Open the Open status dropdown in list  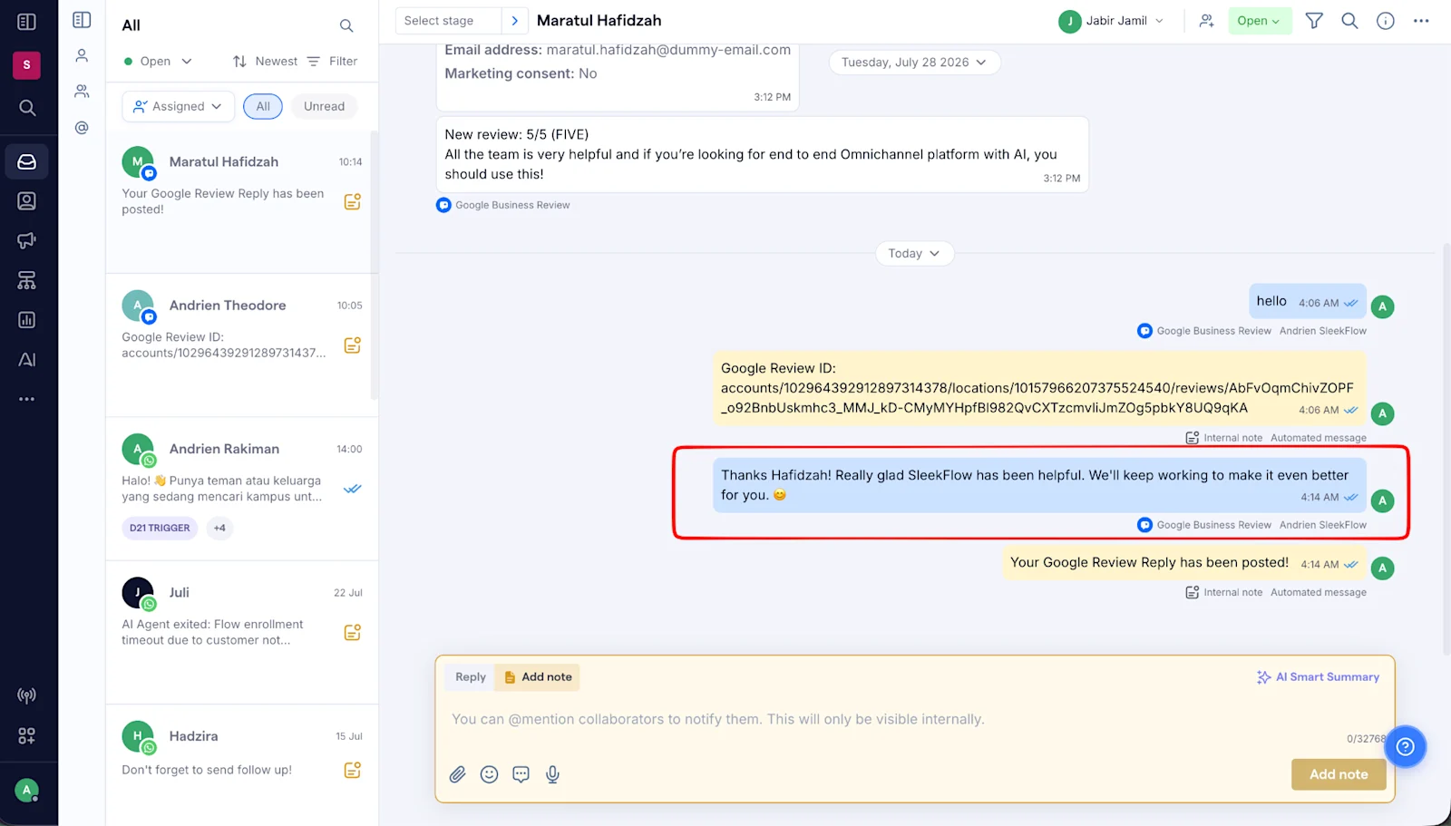[158, 62]
